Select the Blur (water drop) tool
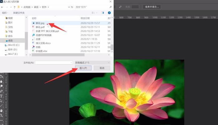 tap(1, 82)
